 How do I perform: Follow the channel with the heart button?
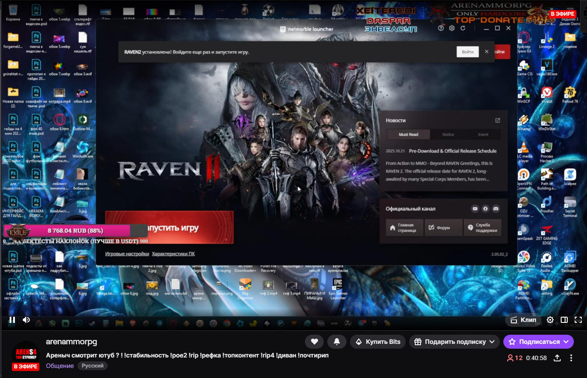tap(314, 342)
